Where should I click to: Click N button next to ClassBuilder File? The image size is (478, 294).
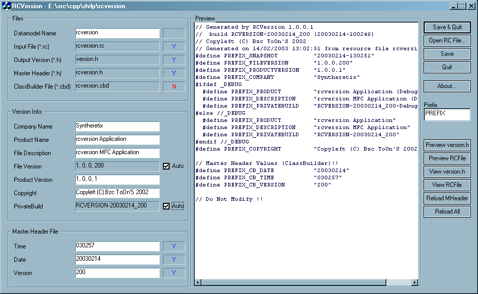point(174,87)
